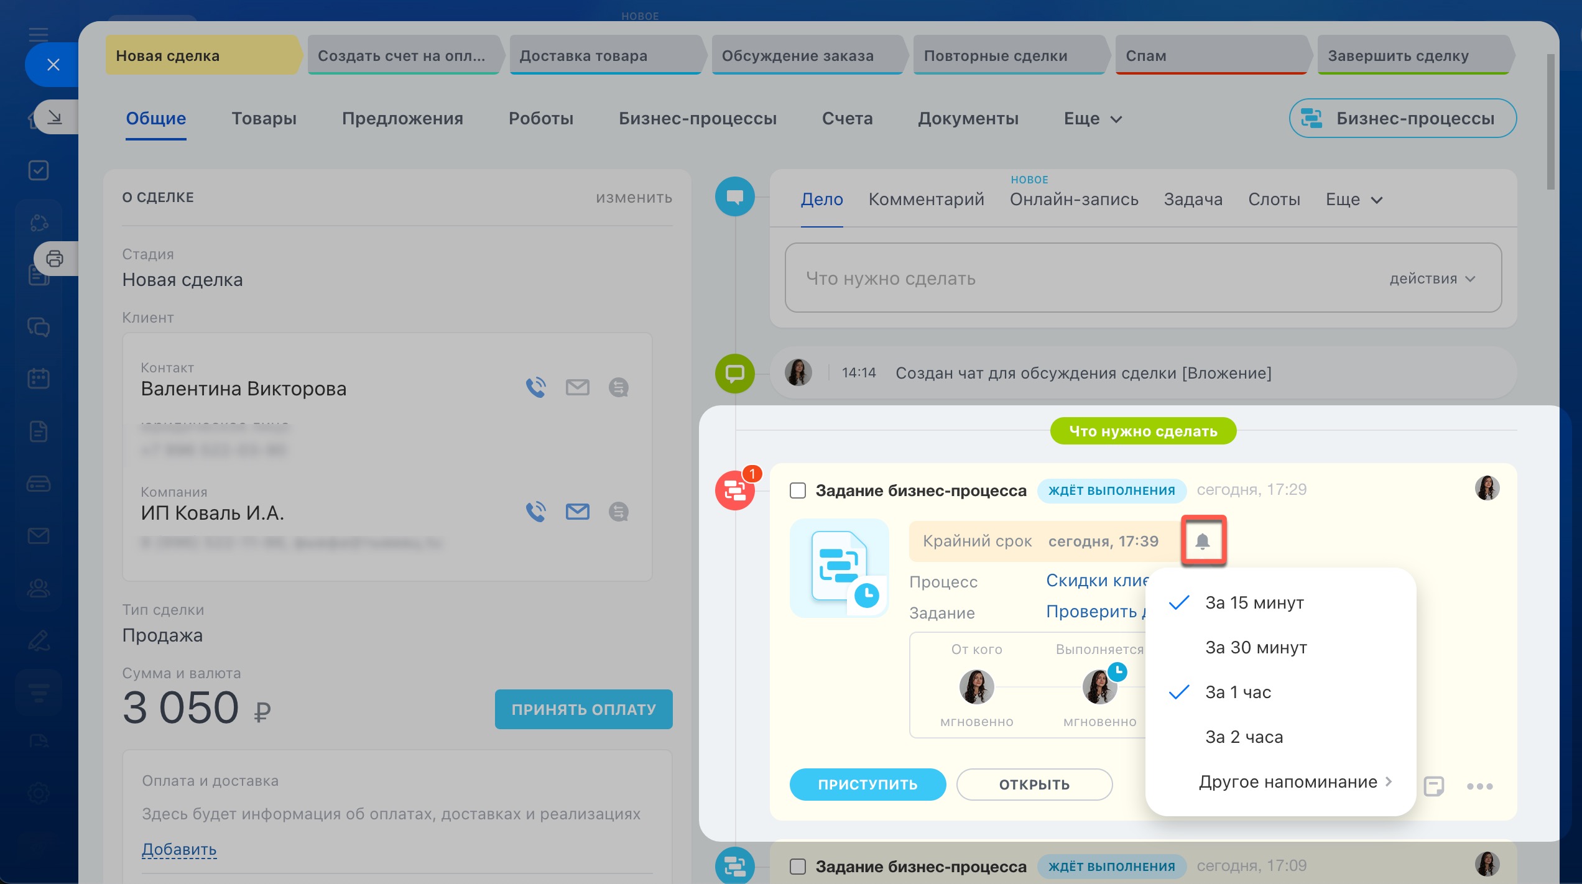Click the red business-process task icon with badge
Viewport: 1582px width, 884px height.
coord(736,489)
